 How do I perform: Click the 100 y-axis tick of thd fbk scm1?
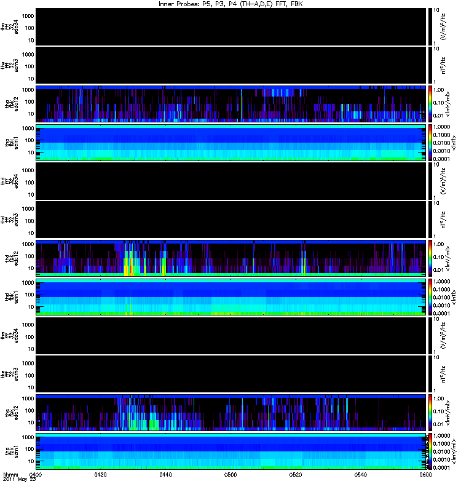point(30,295)
